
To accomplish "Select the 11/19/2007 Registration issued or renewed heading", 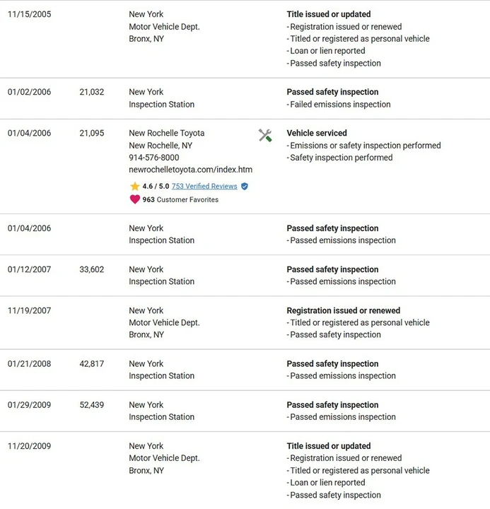I will click(343, 310).
